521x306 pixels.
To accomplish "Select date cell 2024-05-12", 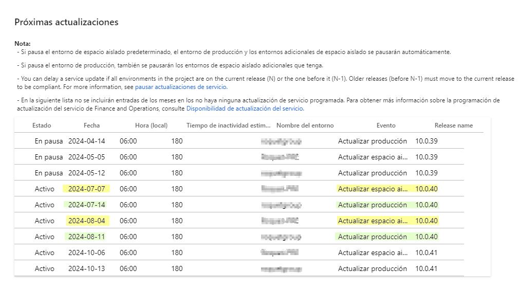I will [87, 173].
